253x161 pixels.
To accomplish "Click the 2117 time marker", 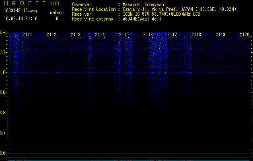I will click(x=172, y=35).
